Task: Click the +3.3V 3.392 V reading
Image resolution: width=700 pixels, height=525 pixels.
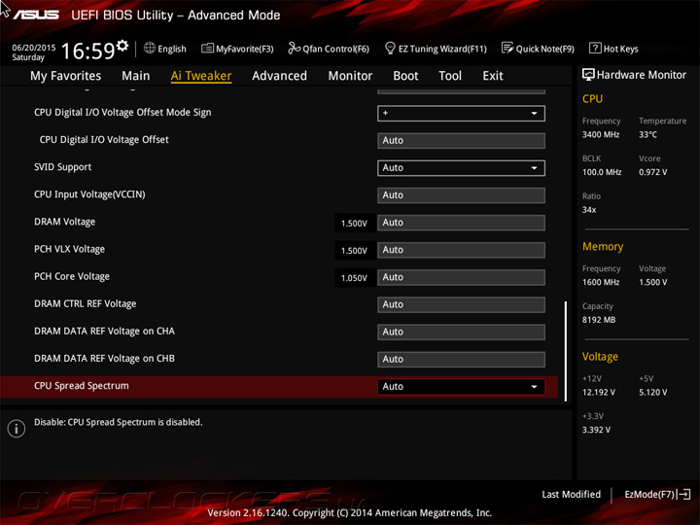Action: pyautogui.click(x=596, y=430)
